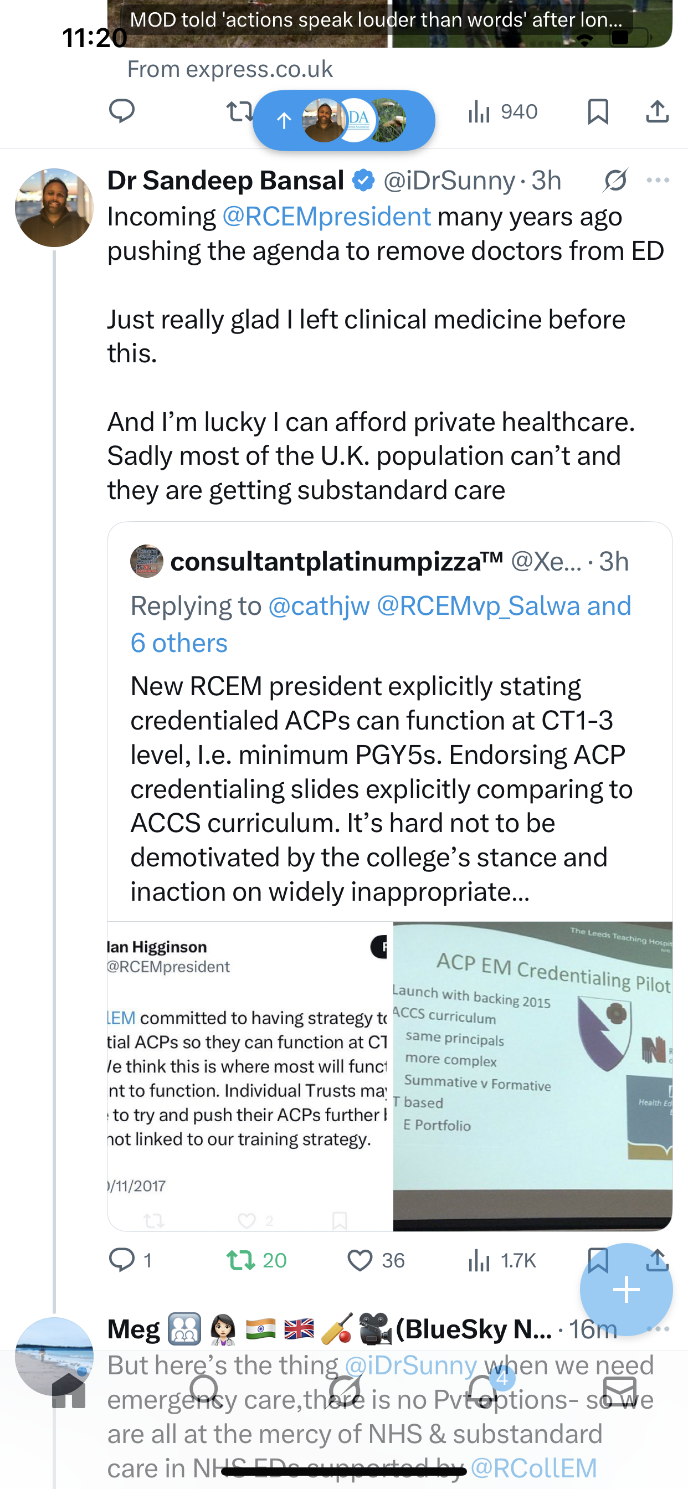The image size is (688, 1489).
Task: Reply to the express.co.uk tweet at top
Action: (x=122, y=111)
